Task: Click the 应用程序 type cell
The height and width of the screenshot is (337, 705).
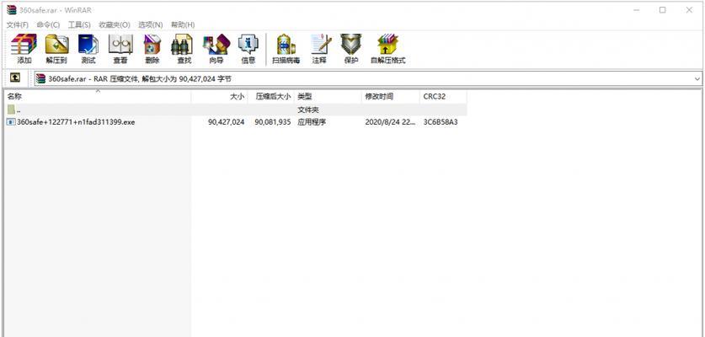Action: coord(312,122)
